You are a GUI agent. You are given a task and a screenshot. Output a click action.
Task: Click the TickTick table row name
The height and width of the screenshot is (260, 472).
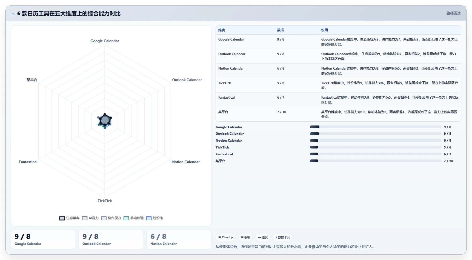pos(225,83)
